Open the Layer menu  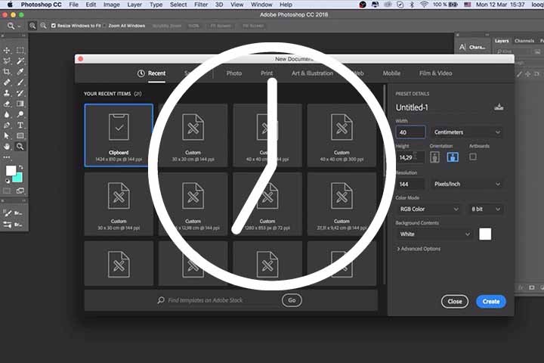pyautogui.click(x=134, y=5)
